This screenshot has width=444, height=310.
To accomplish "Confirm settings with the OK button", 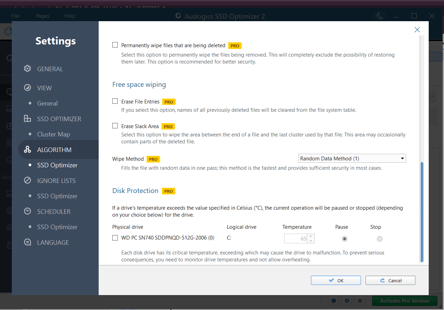I will click(x=336, y=280).
